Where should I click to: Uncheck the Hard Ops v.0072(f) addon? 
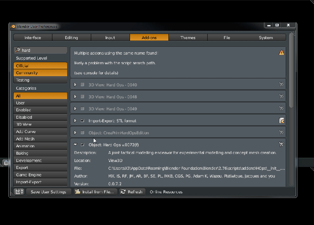82,145
